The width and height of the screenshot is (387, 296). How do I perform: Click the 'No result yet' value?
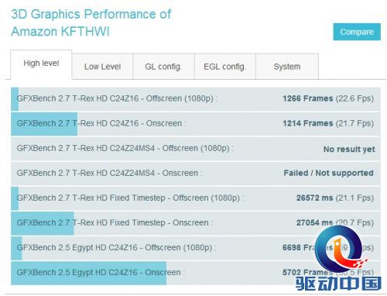point(349,149)
